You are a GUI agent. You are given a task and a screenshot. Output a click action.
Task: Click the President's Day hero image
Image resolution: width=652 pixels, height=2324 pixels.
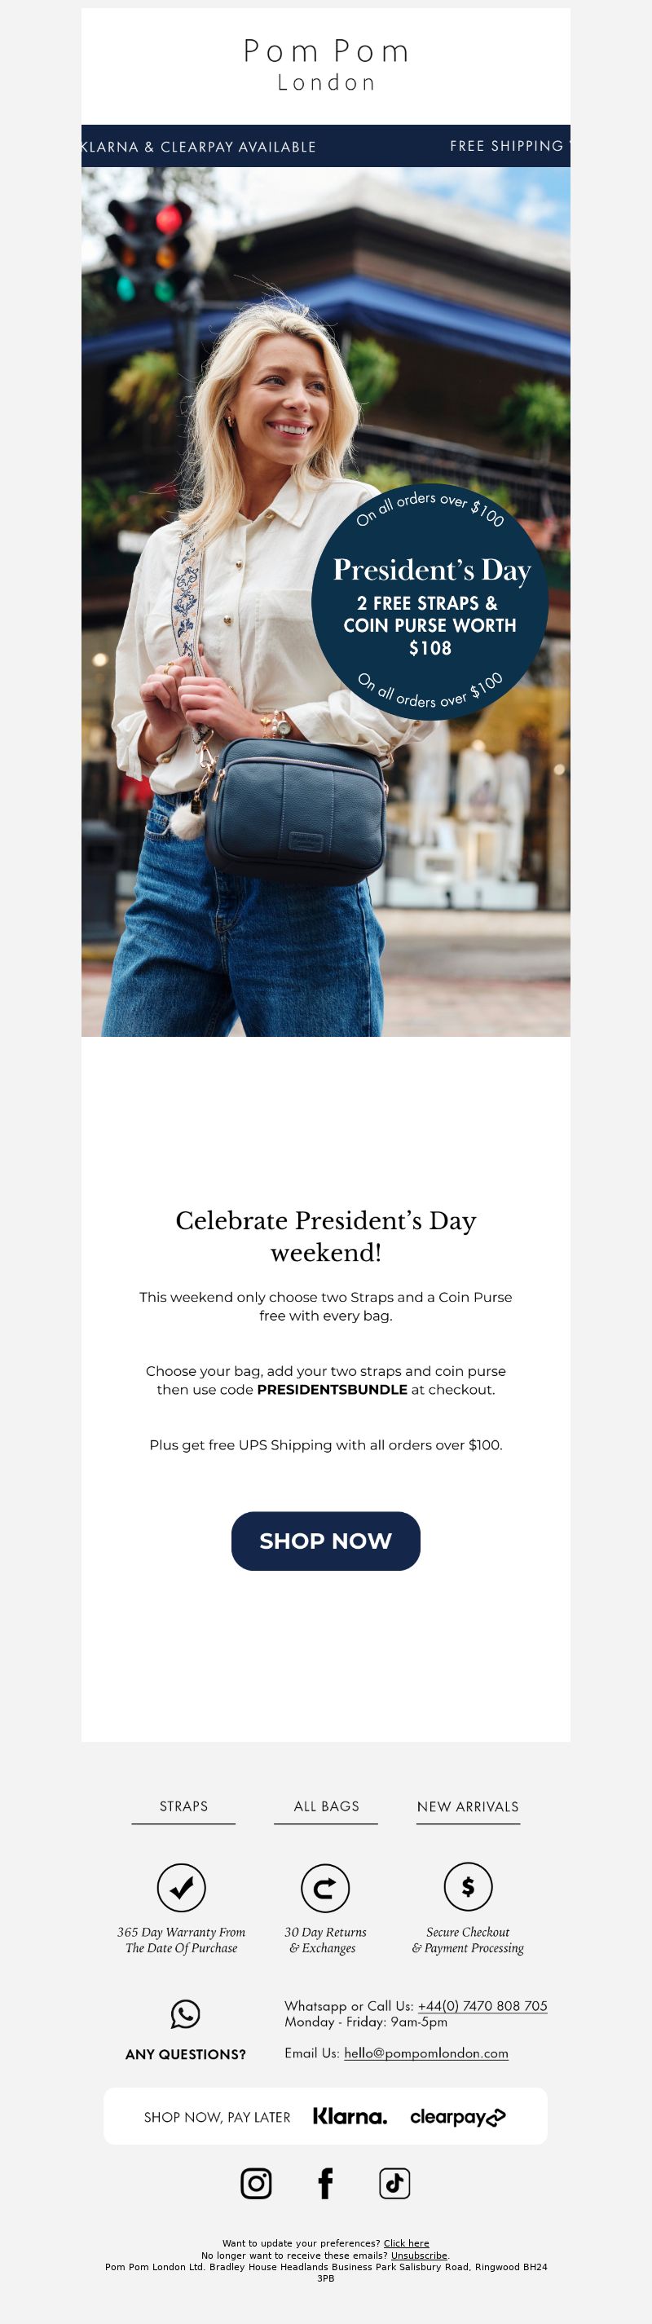pyautogui.click(x=325, y=602)
